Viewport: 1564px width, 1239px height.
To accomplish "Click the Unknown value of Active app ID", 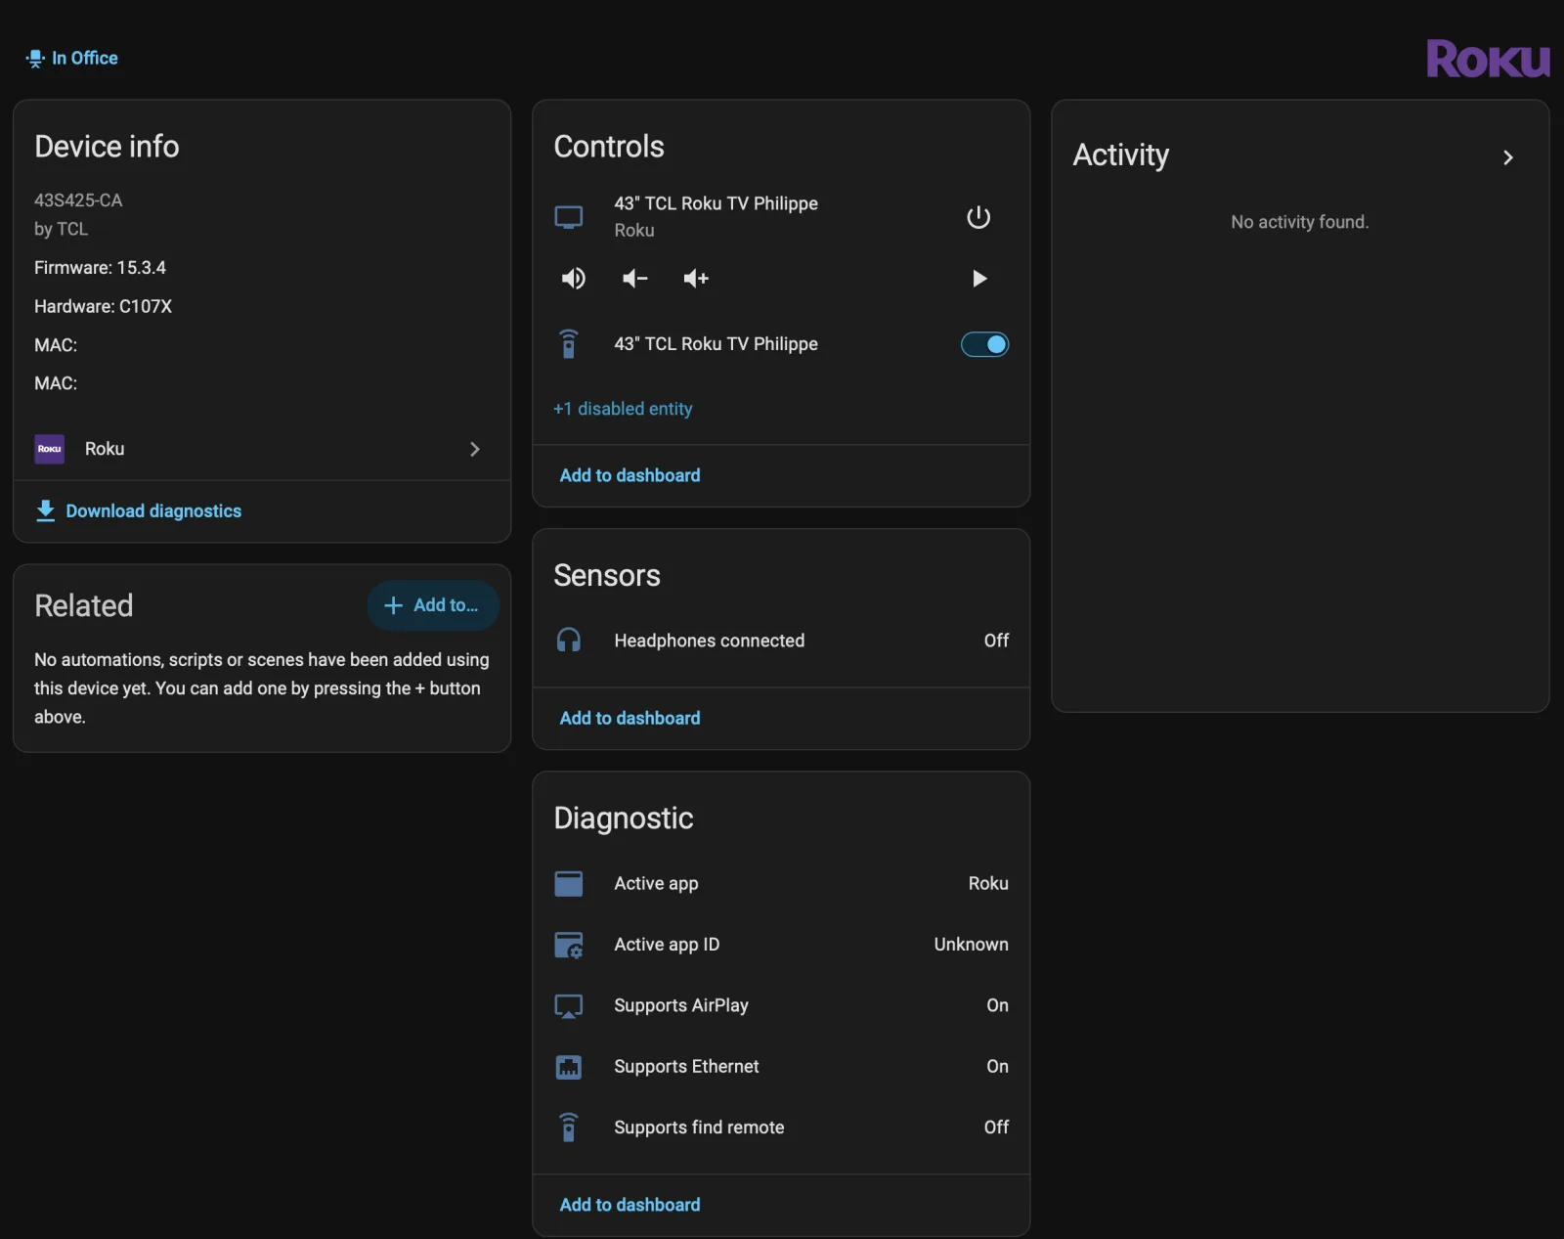I will (971, 945).
